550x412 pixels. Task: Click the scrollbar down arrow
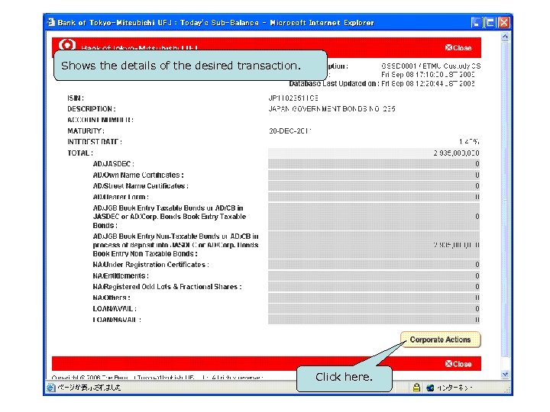505,375
